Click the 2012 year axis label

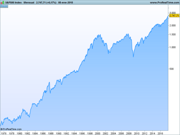145,133
